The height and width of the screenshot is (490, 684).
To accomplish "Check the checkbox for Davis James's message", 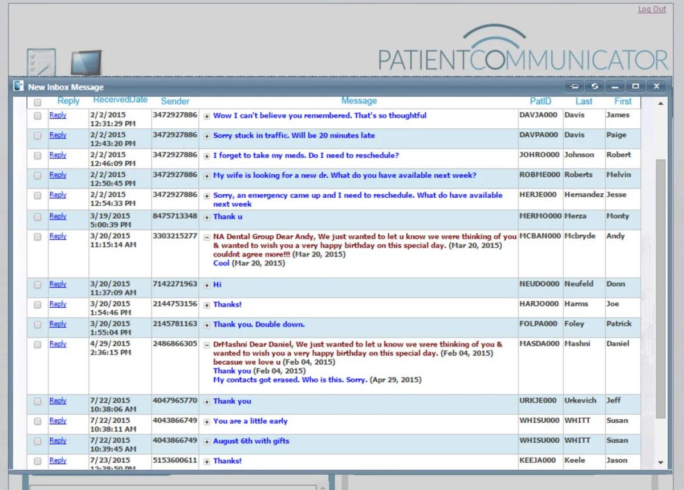I will click(37, 115).
